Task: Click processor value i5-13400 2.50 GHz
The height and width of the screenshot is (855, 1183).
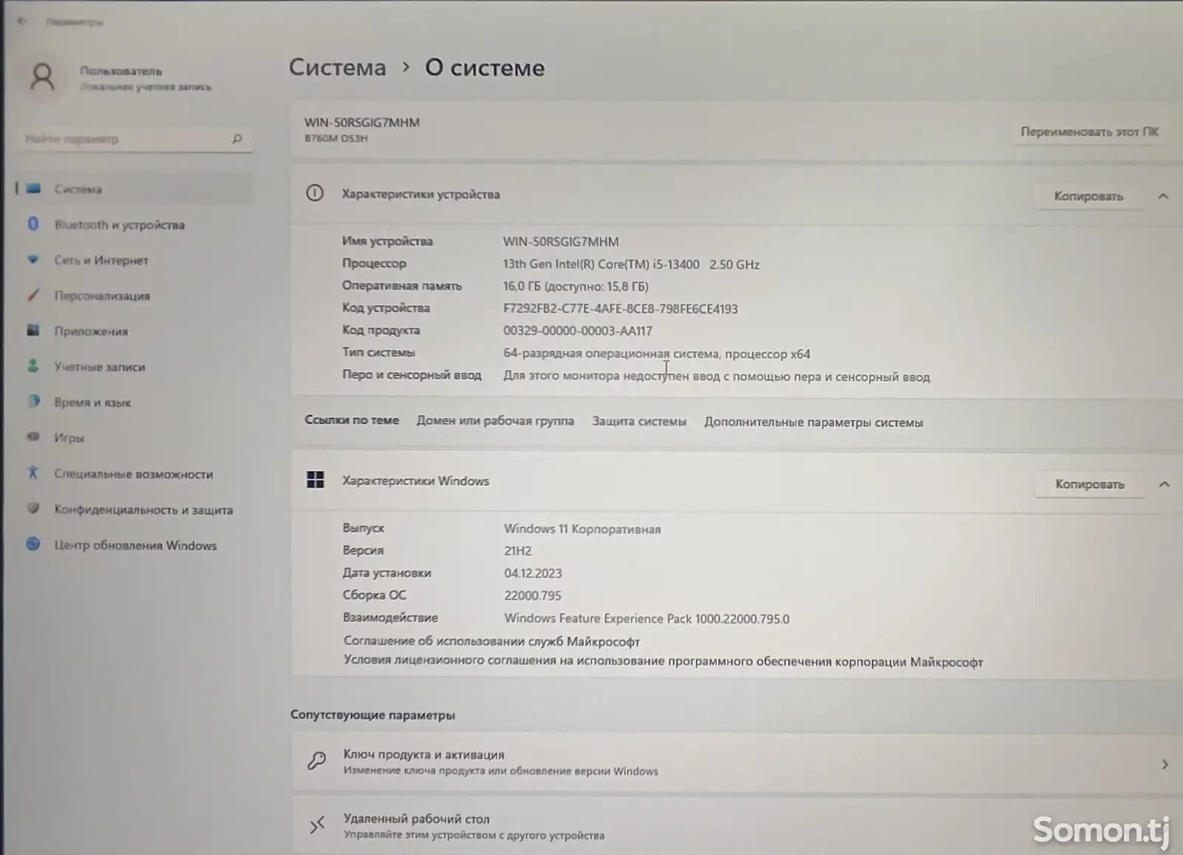Action: [631, 264]
